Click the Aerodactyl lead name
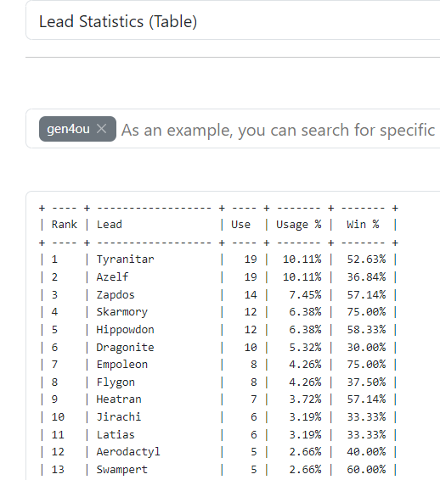The width and height of the screenshot is (440, 480). point(128,452)
